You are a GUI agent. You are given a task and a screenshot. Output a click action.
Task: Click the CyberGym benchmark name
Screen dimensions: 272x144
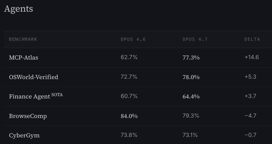pyautogui.click(x=24, y=135)
